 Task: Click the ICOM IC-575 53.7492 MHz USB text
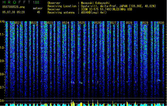pyautogui.click(x=106, y=9)
